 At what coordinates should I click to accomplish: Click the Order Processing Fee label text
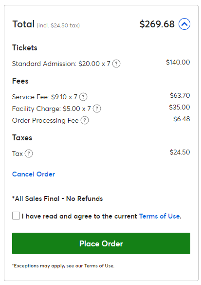pyautogui.click(x=45, y=120)
